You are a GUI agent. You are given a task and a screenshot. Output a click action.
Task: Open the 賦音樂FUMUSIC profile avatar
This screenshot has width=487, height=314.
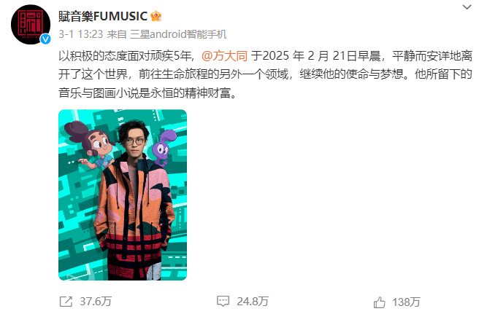31,25
